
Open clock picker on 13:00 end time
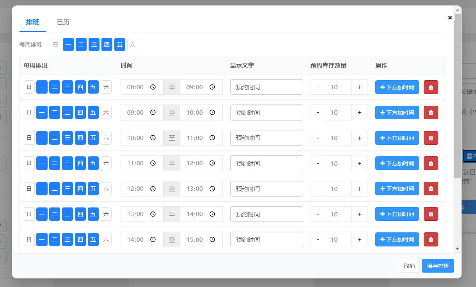tap(212, 189)
